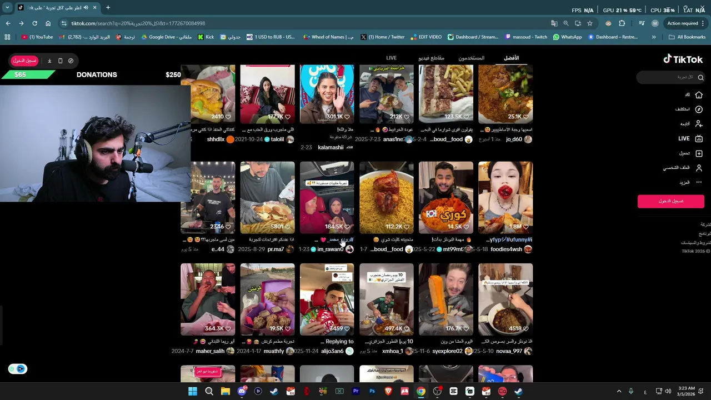This screenshot has height=400, width=711.
Task: Open the media control music-note icon
Action: (642, 23)
